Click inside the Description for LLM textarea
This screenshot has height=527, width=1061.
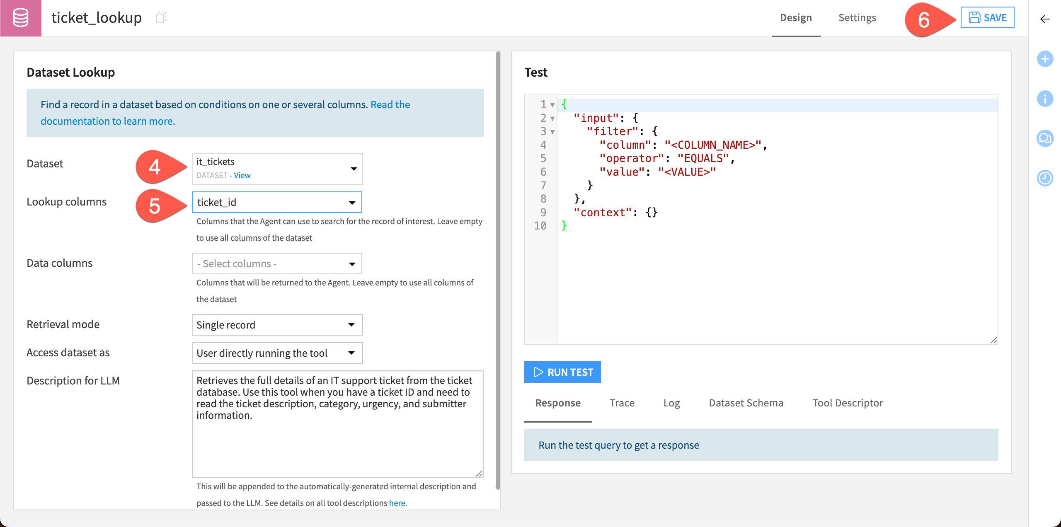point(338,424)
